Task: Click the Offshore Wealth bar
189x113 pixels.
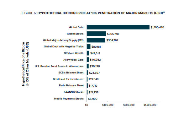Action: coord(88,53)
